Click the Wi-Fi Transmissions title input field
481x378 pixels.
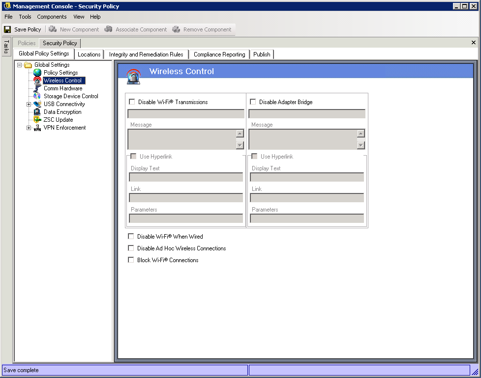coord(186,113)
